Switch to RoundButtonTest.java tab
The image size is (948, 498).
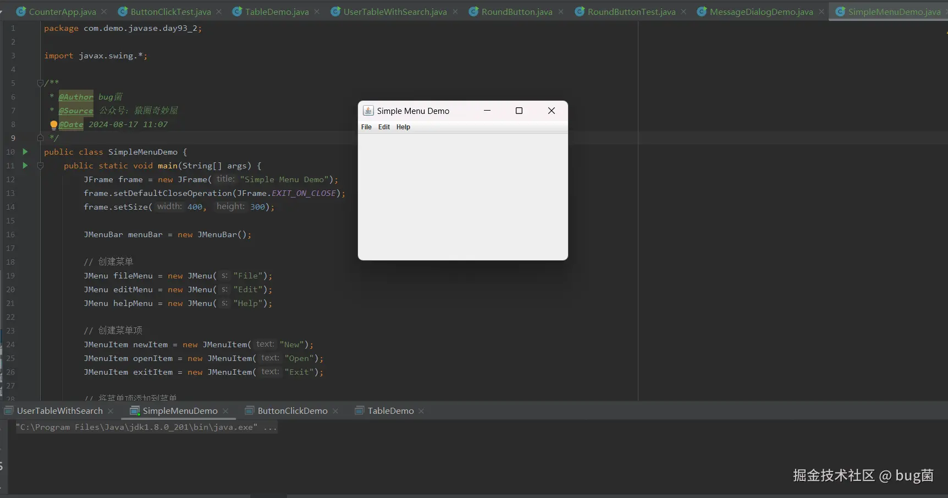click(631, 12)
